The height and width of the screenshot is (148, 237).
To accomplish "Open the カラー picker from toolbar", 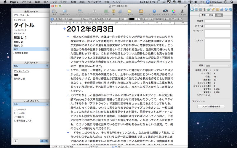I will (x=174, y=12).
